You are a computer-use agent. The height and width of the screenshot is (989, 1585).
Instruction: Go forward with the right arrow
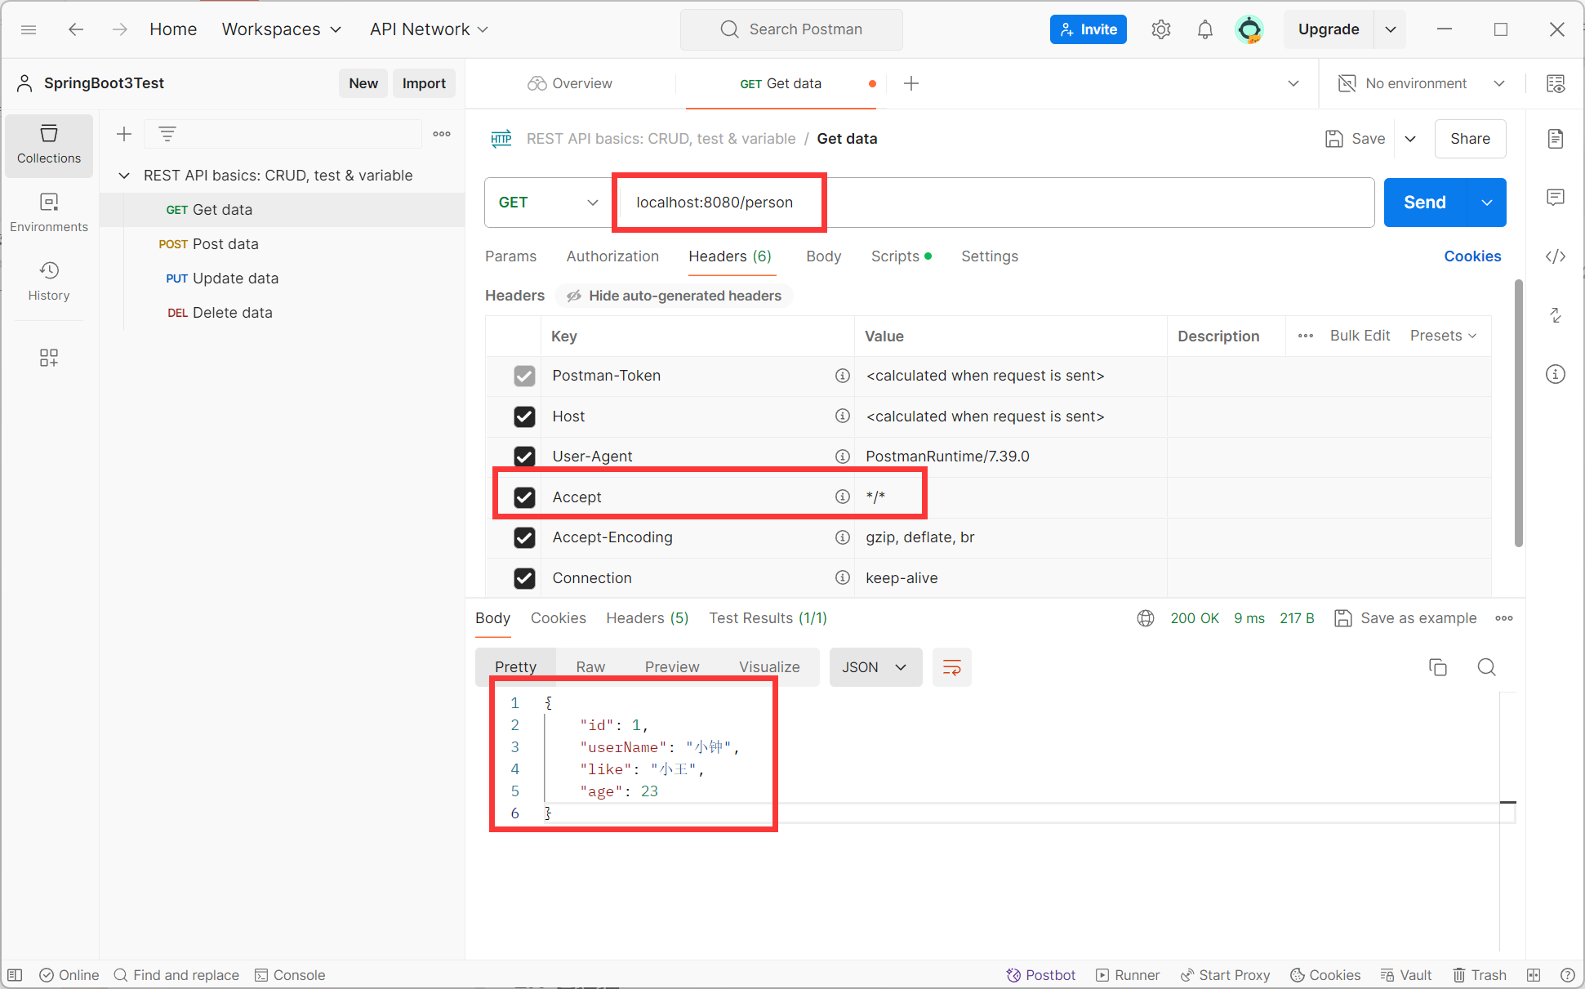click(119, 29)
